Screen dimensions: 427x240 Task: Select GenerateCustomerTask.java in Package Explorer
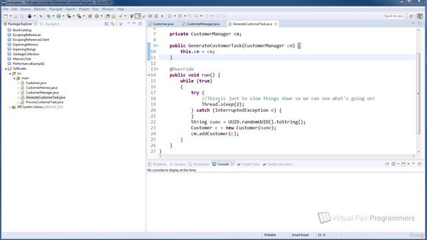[45, 97]
